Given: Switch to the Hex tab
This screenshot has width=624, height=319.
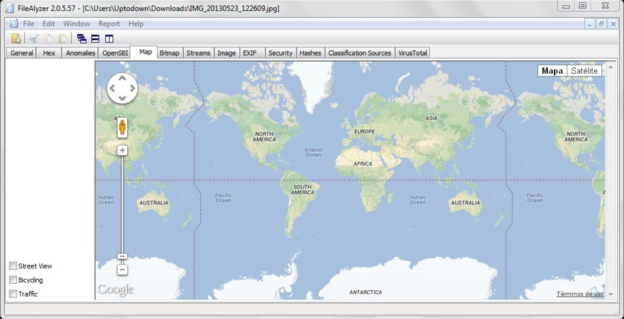Looking at the screenshot, I should click(x=49, y=53).
